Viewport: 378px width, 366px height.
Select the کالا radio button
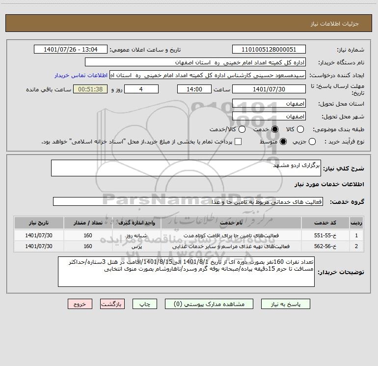click(300, 129)
